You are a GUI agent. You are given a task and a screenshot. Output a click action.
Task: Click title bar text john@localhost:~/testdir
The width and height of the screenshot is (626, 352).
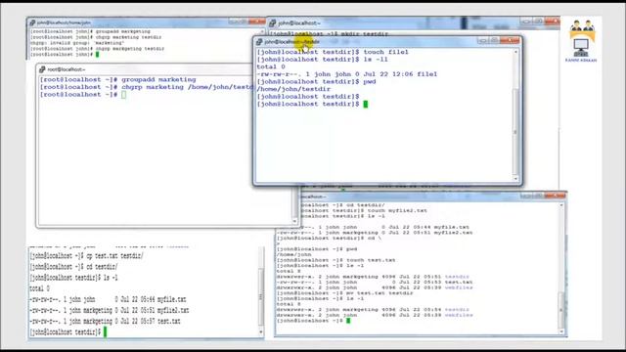point(291,42)
